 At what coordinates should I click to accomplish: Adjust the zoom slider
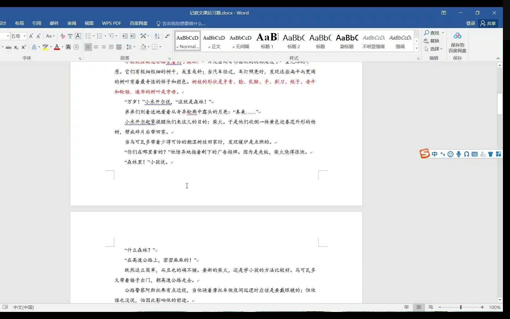click(461, 307)
